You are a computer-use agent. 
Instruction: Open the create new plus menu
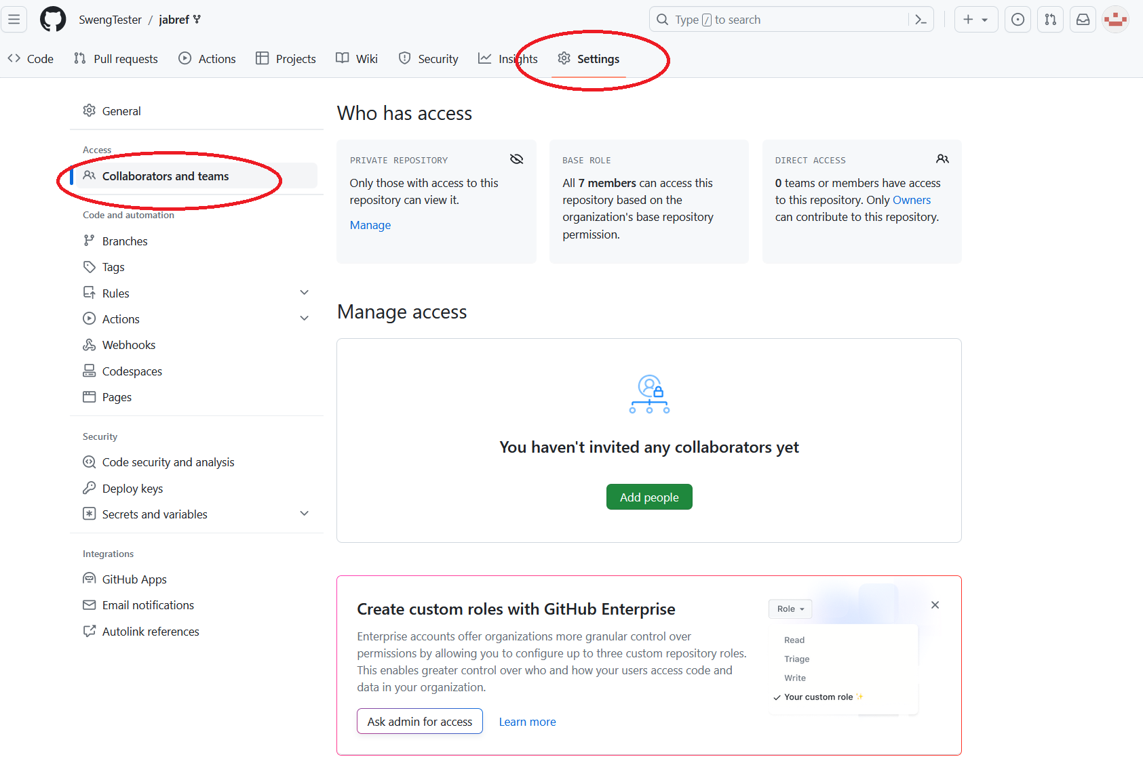pos(975,20)
